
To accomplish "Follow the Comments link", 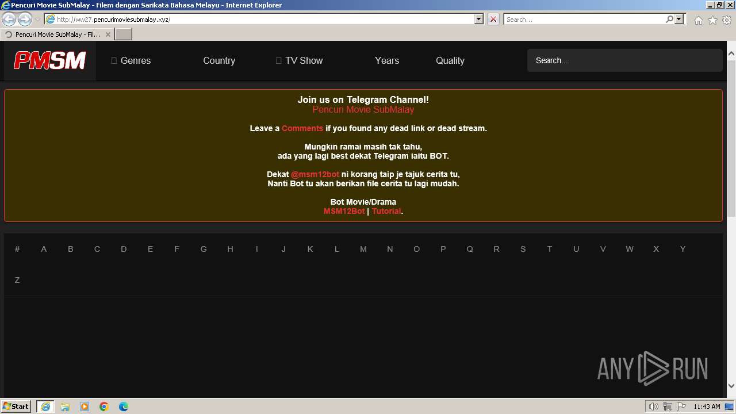I will tap(302, 128).
